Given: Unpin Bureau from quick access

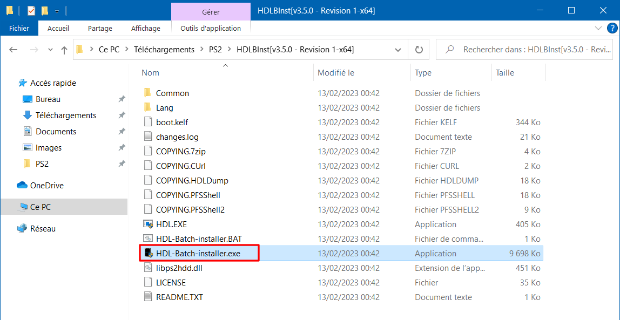Looking at the screenshot, I should click(x=122, y=99).
